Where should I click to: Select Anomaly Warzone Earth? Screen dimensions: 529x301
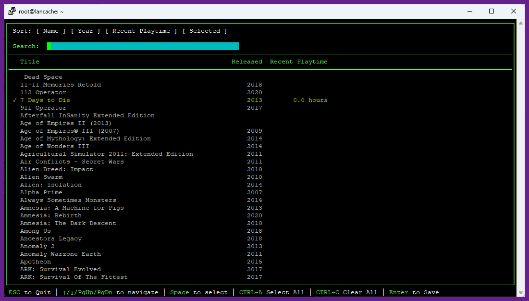pyautogui.click(x=61, y=254)
